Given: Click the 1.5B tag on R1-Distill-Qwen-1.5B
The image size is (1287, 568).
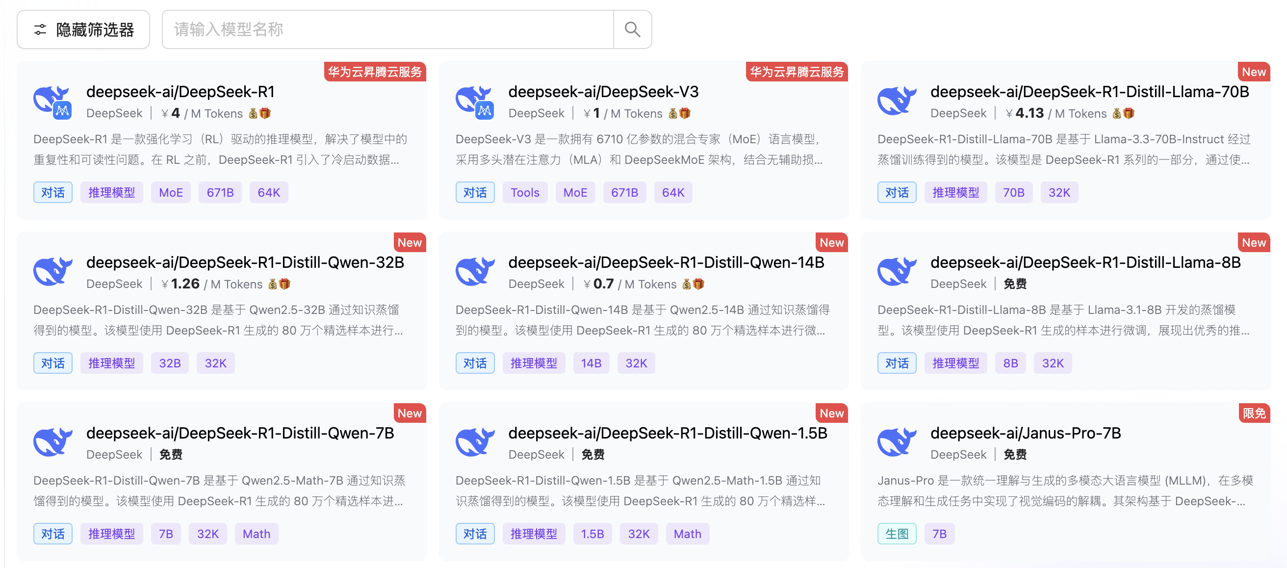Looking at the screenshot, I should point(592,534).
